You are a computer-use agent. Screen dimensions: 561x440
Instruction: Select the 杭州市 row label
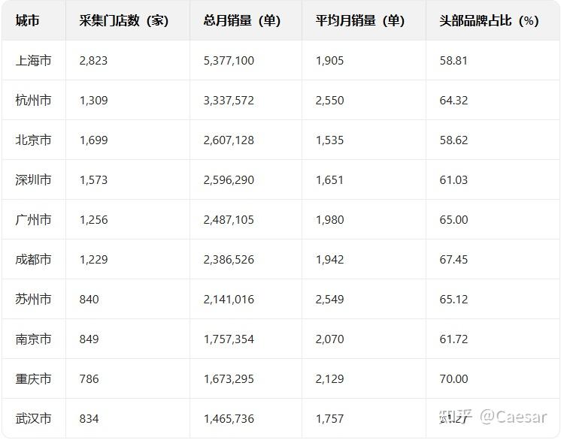34,101
